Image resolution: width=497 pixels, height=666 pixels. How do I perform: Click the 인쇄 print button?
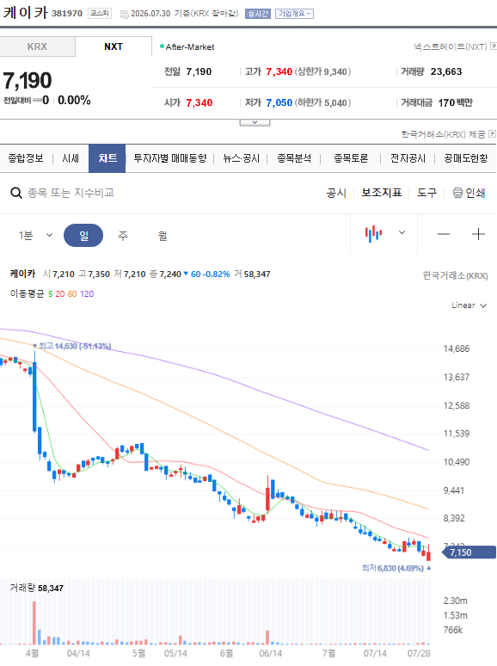click(x=469, y=193)
